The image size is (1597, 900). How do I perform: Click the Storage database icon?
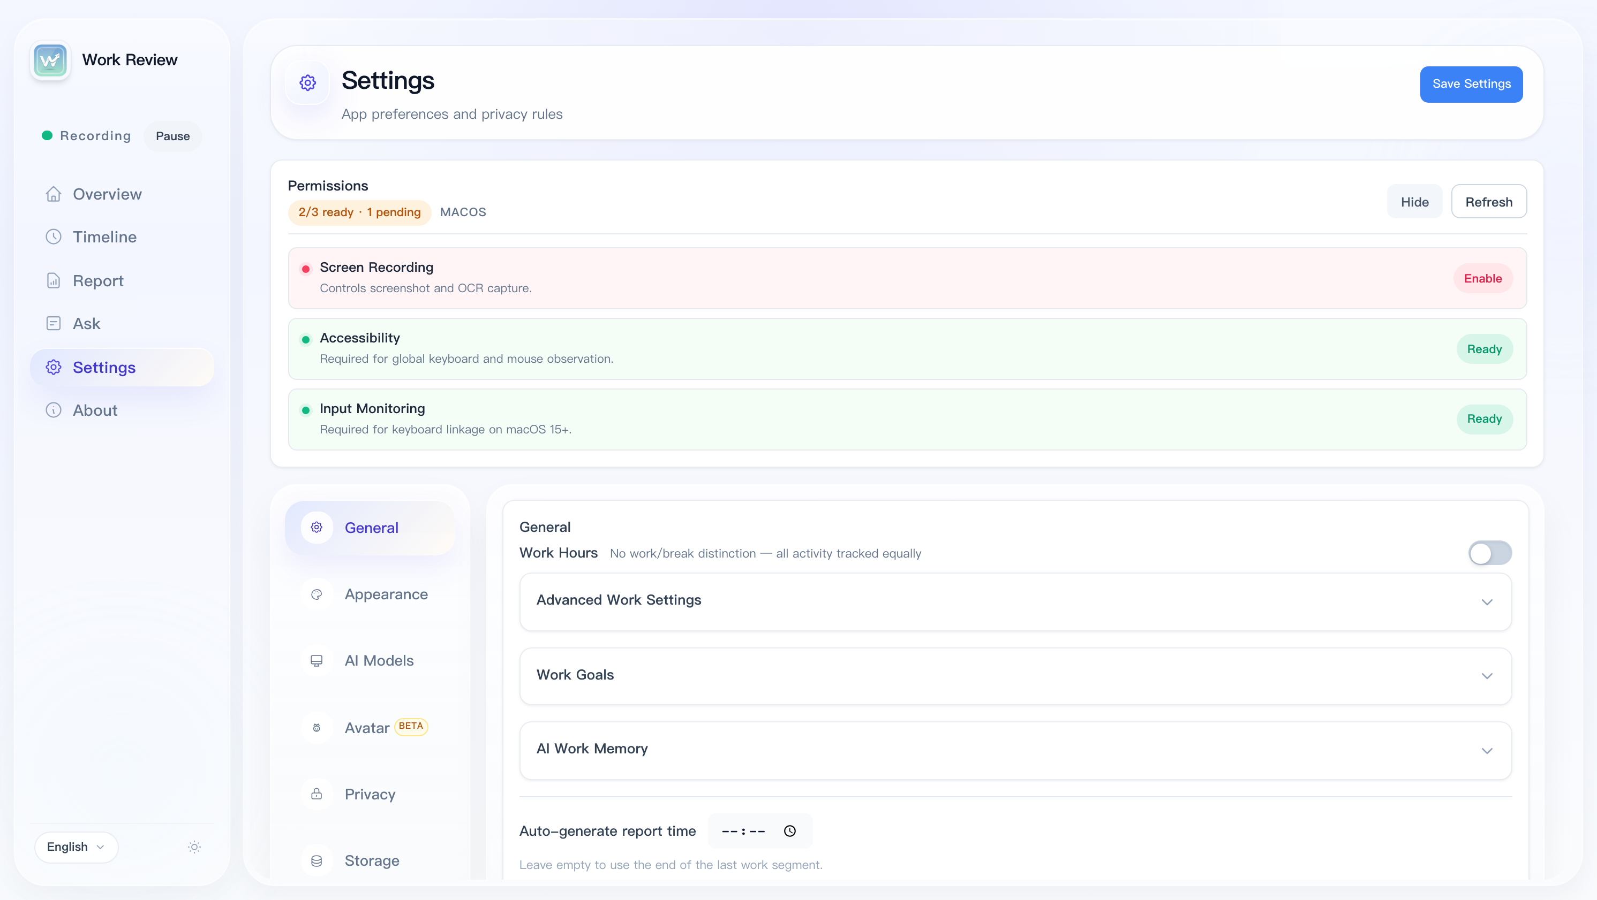(317, 861)
